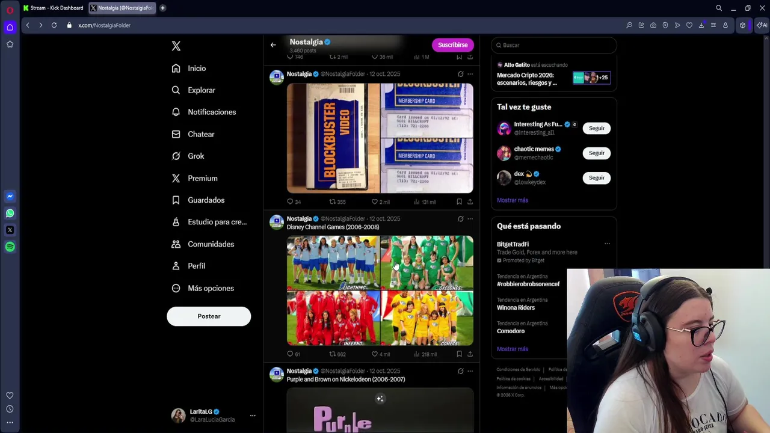View analytics of Disney post 218 mil
The width and height of the screenshot is (770, 433).
pos(425,354)
